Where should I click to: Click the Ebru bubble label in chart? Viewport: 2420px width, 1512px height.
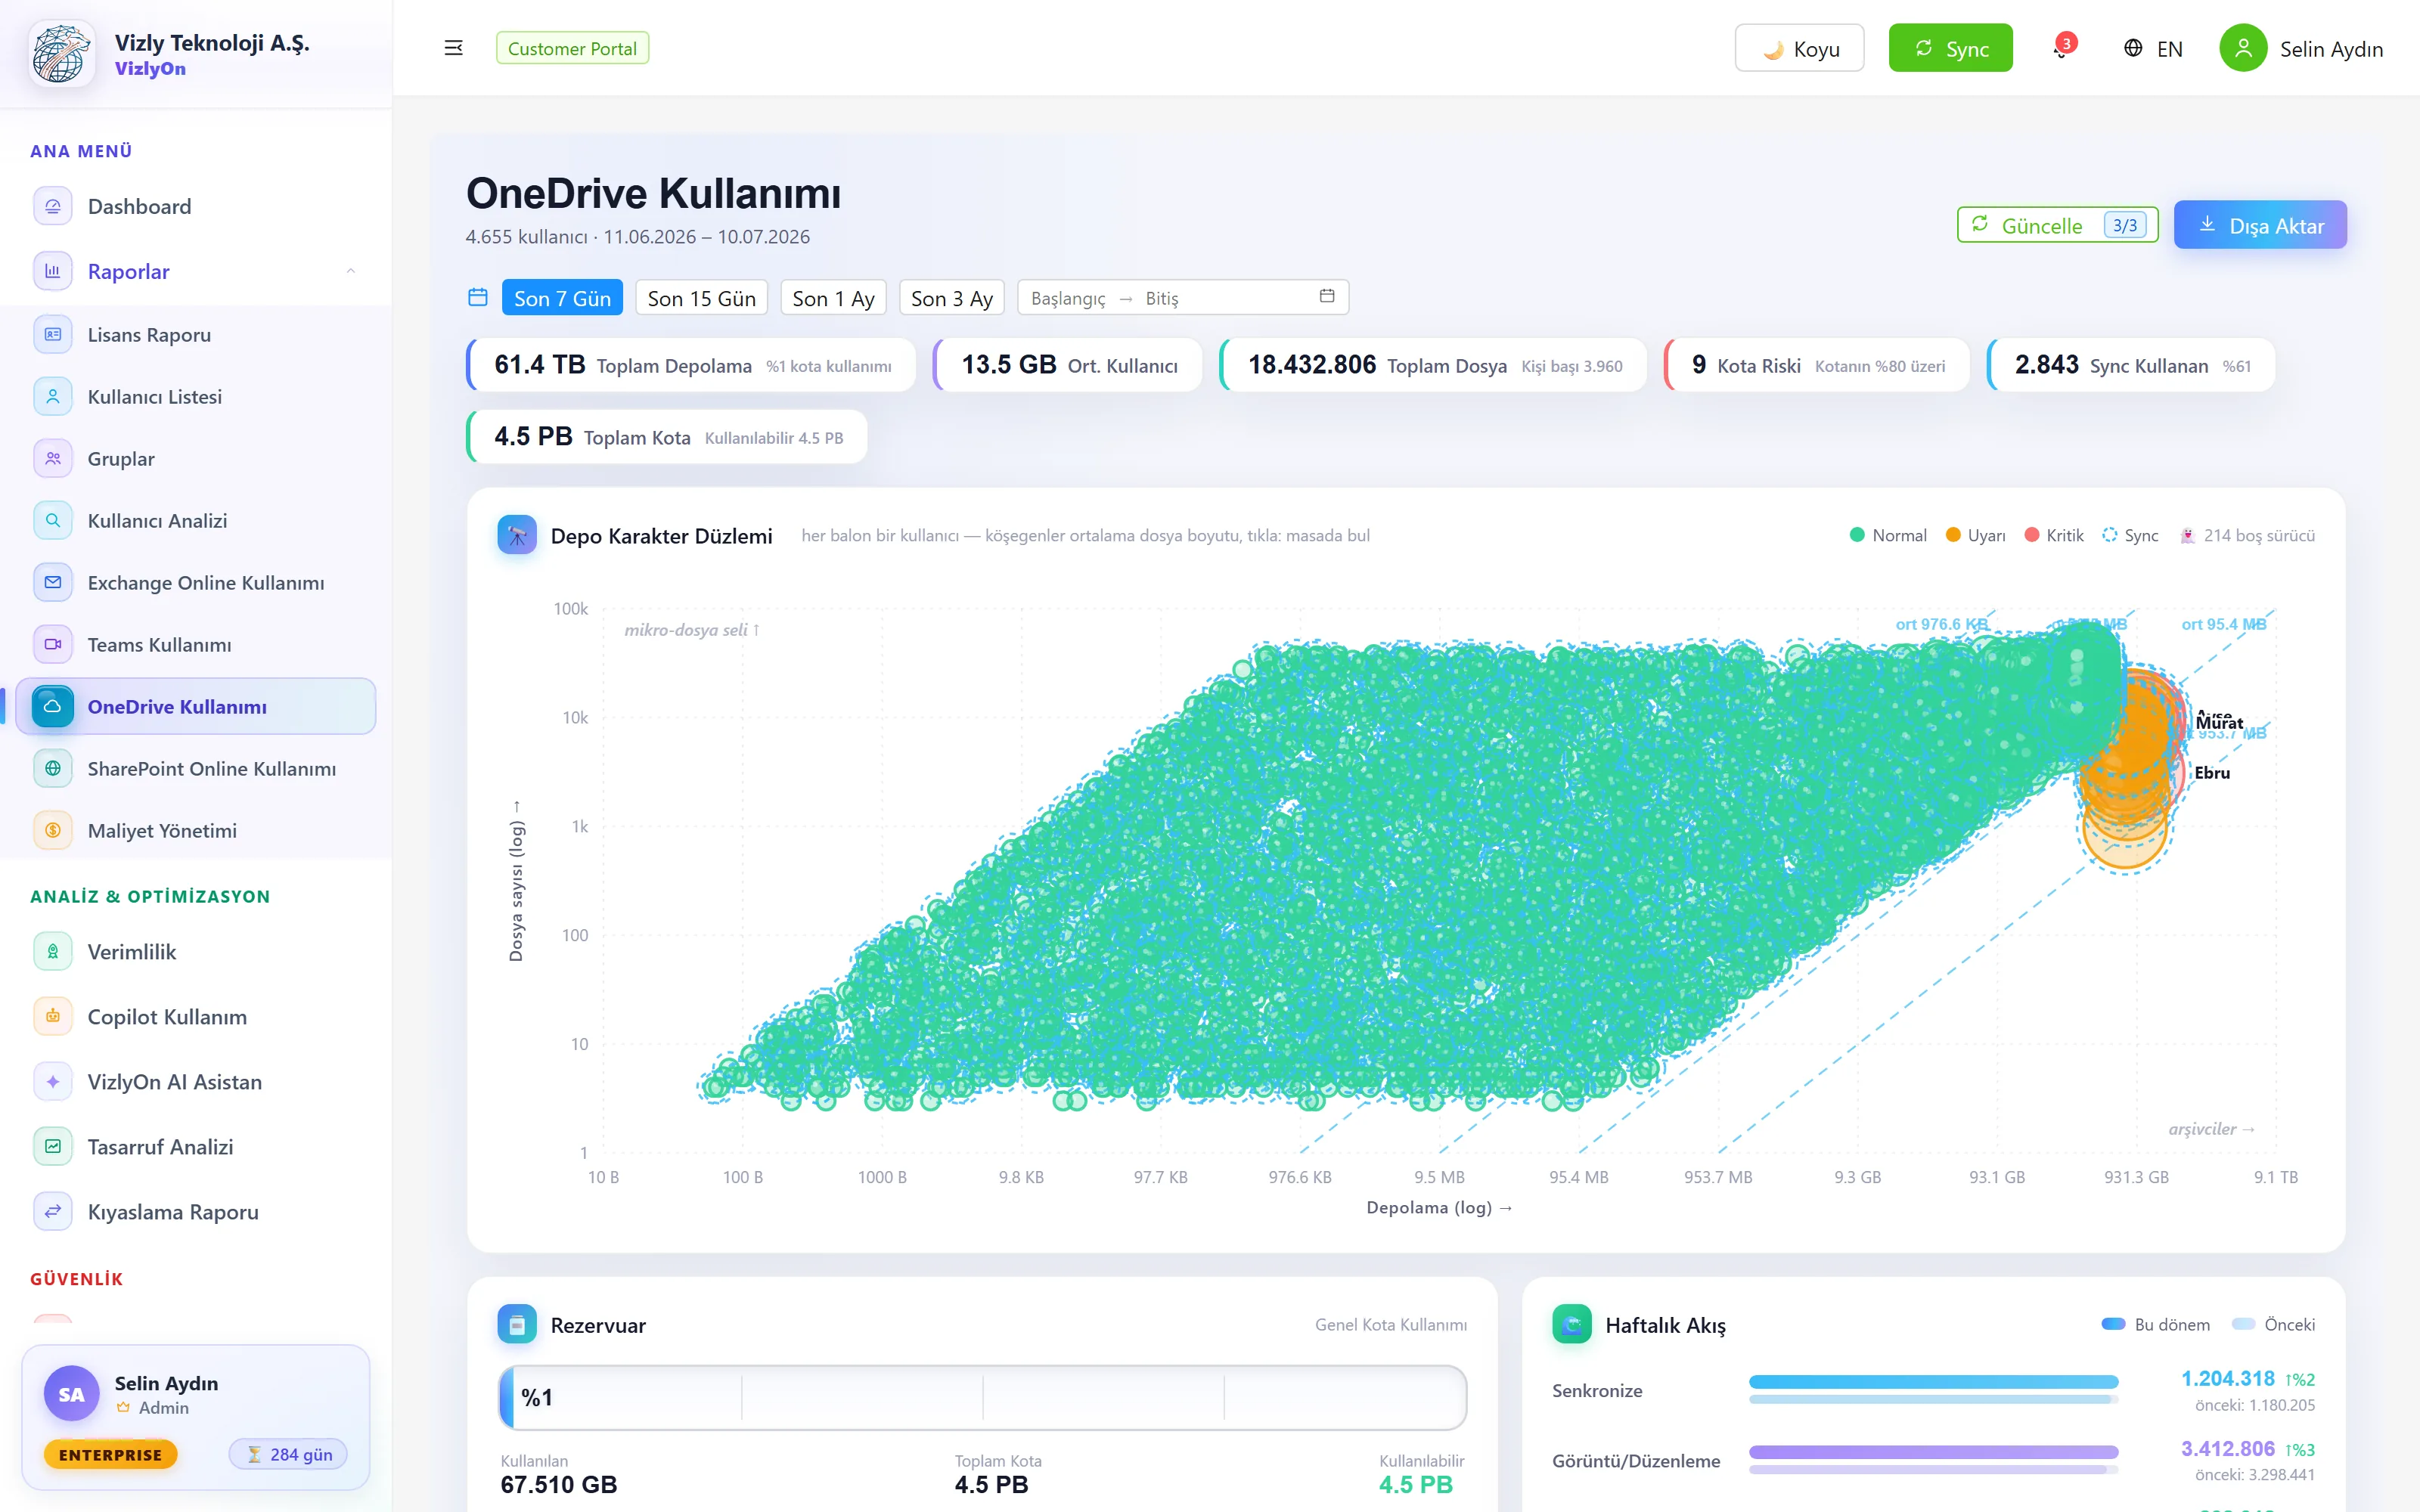2212,773
